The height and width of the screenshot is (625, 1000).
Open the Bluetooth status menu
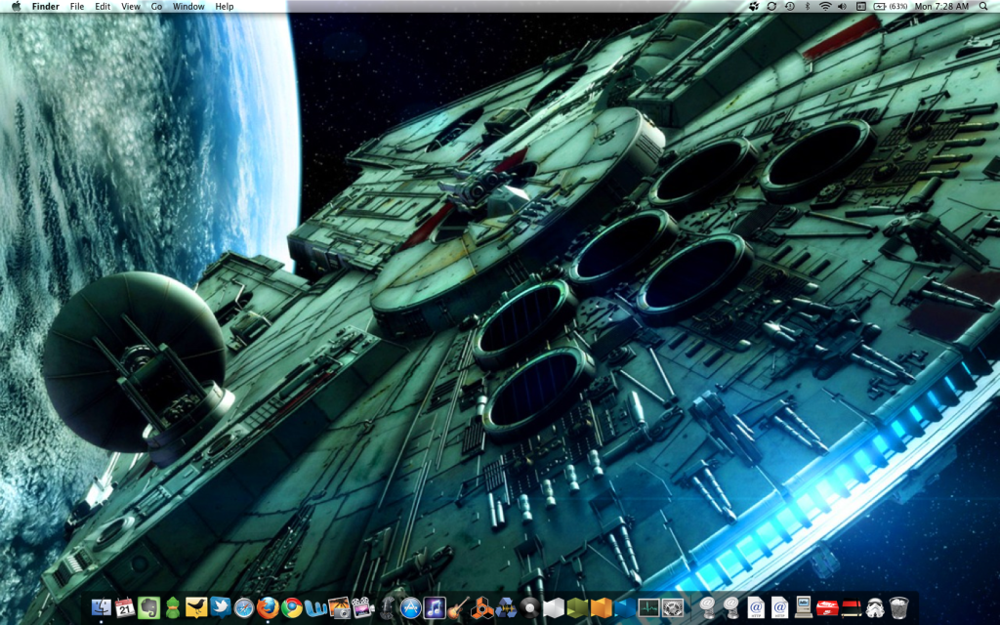click(x=808, y=7)
